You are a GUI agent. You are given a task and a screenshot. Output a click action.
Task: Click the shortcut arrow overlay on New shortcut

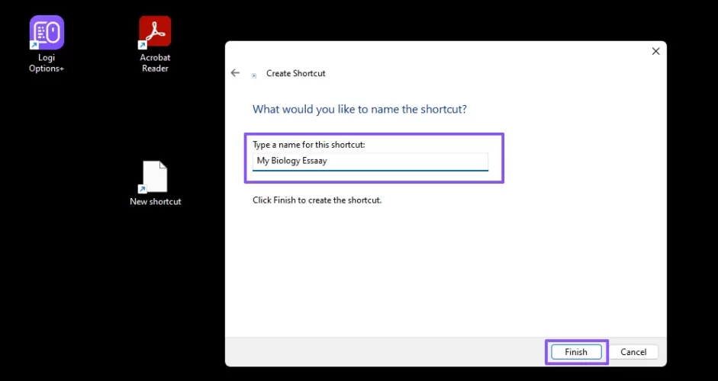click(x=142, y=188)
